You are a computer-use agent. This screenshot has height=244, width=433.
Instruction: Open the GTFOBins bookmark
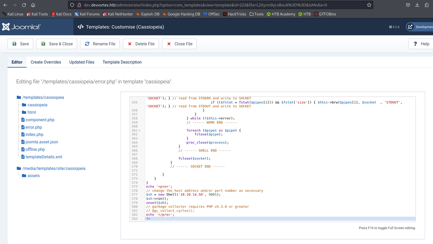[x=325, y=14]
